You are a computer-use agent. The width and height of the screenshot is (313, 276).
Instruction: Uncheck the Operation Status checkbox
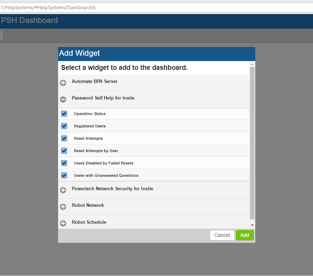click(x=64, y=114)
